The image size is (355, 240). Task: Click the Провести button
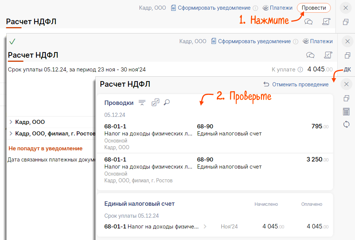[314, 8]
